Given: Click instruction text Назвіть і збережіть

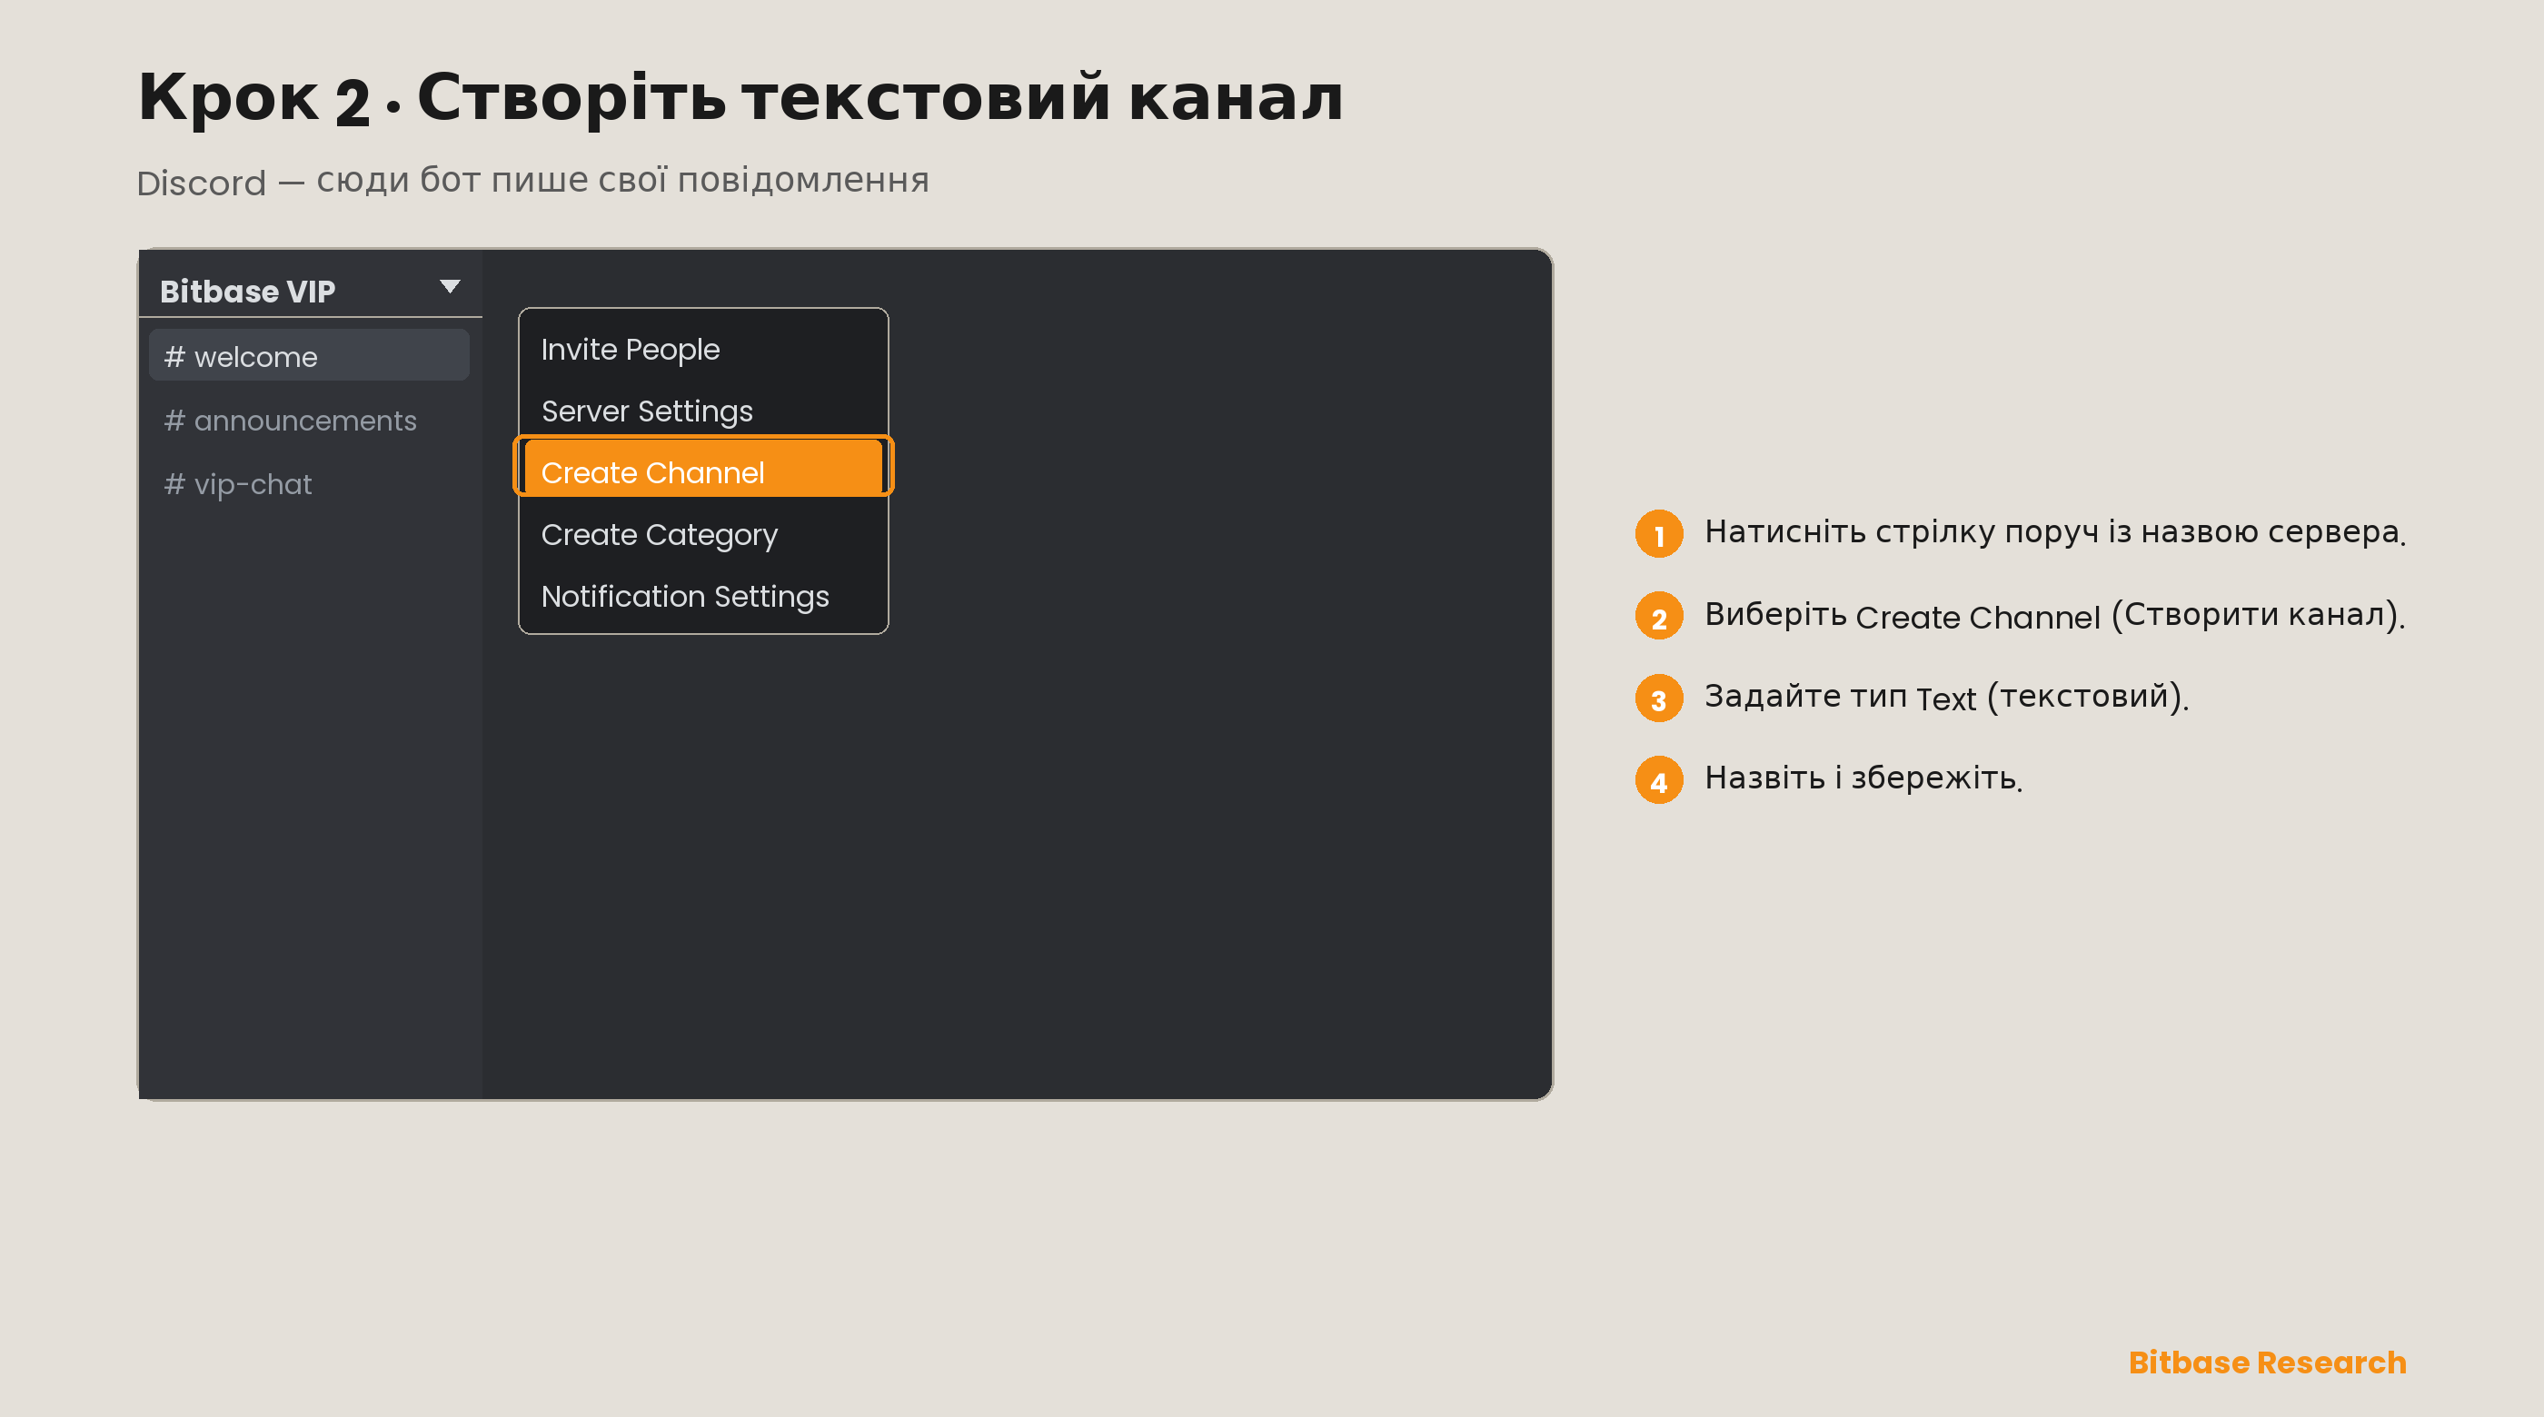Looking at the screenshot, I should click(1863, 779).
